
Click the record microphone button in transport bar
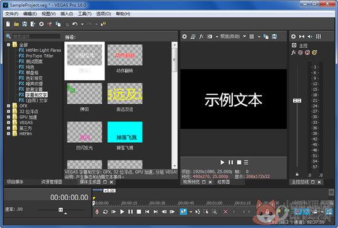[x=97, y=211]
